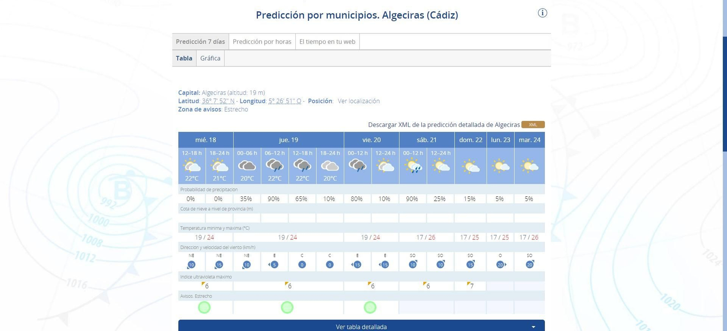Click the mié. 18 weather icon for 12–18 h
The width and height of the screenshot is (727, 331).
192,166
